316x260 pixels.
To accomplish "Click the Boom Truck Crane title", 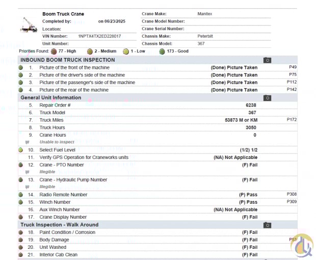I will tap(63, 14).
